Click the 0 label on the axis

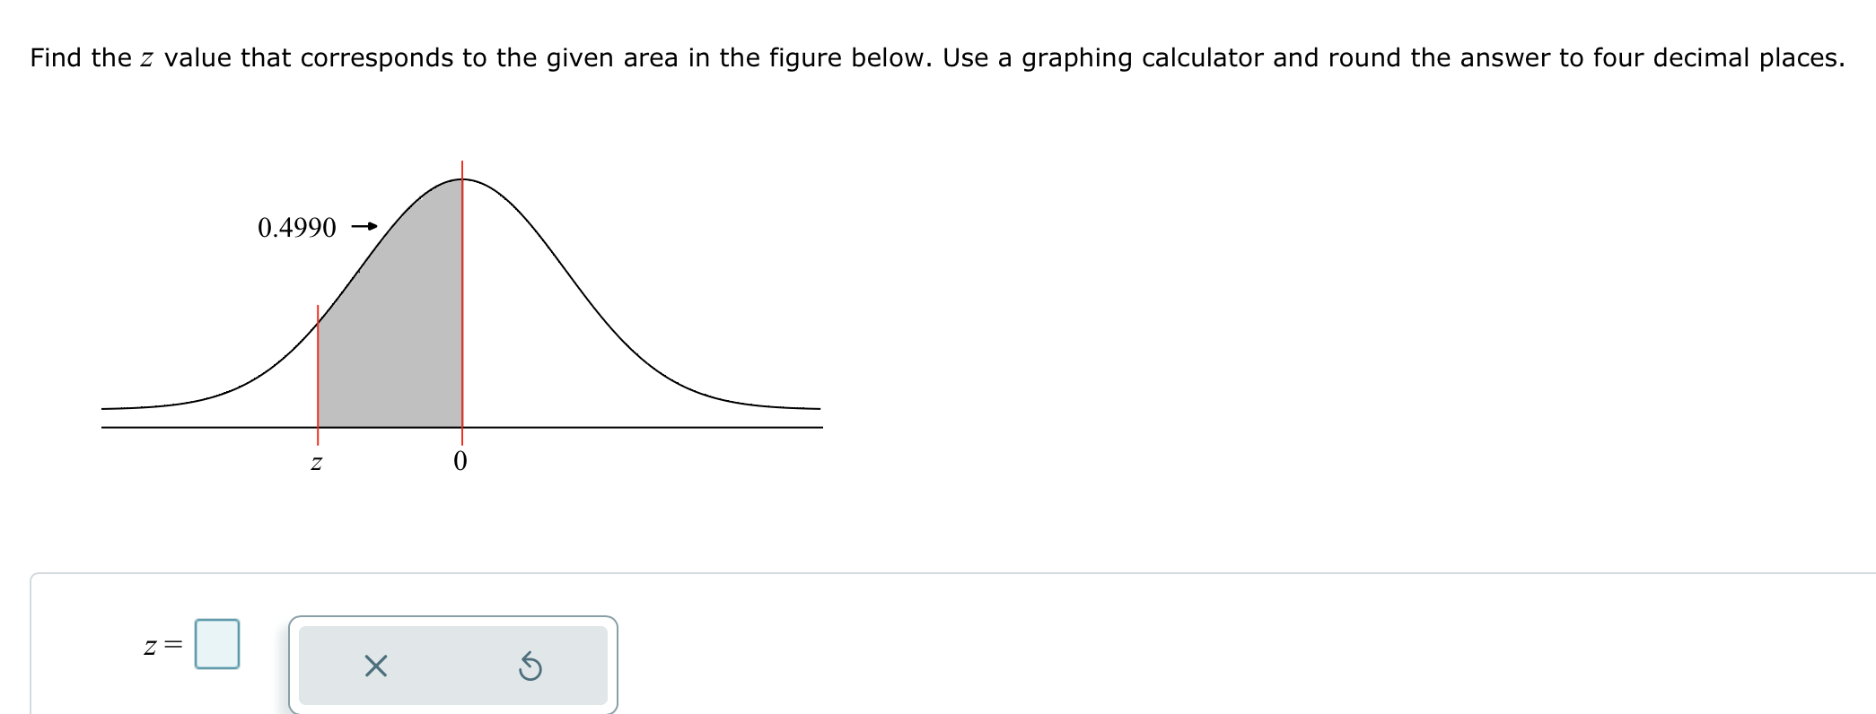tap(460, 461)
